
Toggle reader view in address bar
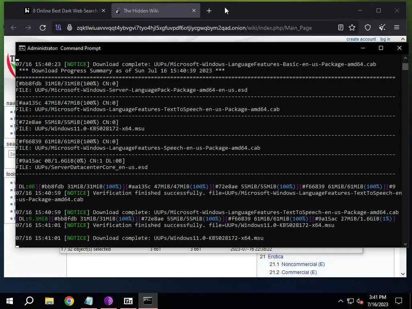pos(341,28)
